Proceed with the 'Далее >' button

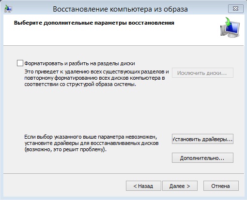point(180,186)
